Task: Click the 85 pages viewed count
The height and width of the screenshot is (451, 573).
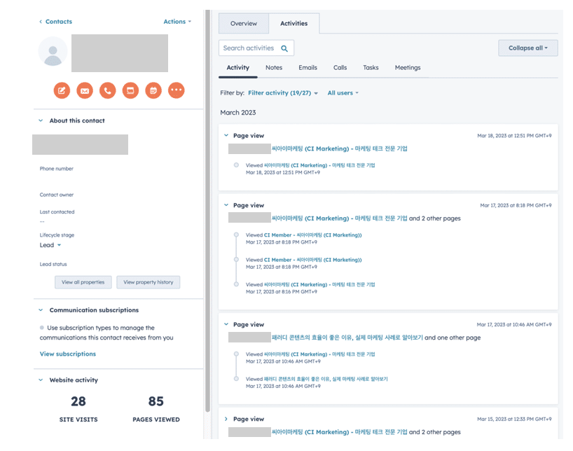Action: (x=156, y=401)
